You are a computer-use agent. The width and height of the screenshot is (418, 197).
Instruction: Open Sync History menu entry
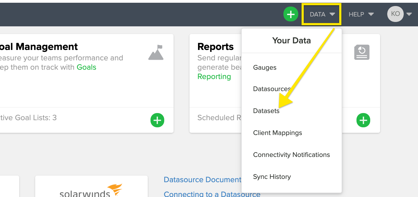coord(272,177)
